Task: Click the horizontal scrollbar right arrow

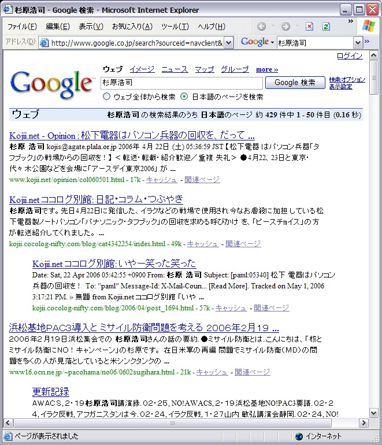Action: coord(364,423)
